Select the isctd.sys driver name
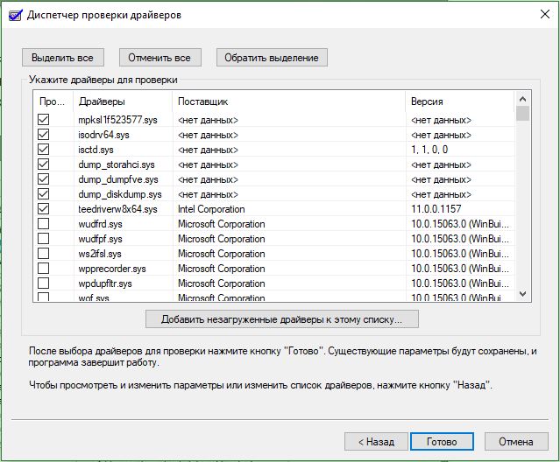 (x=96, y=150)
